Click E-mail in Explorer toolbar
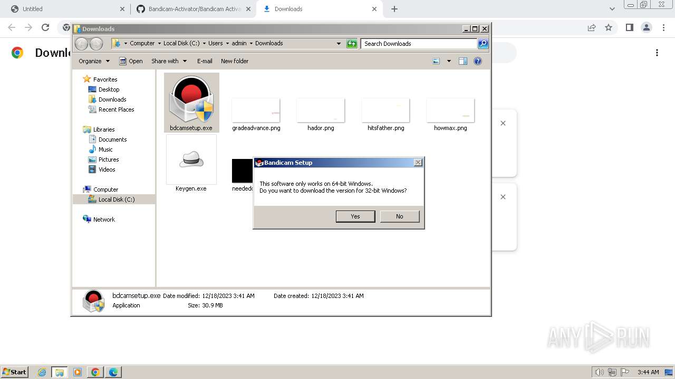This screenshot has width=675, height=379. (x=205, y=61)
